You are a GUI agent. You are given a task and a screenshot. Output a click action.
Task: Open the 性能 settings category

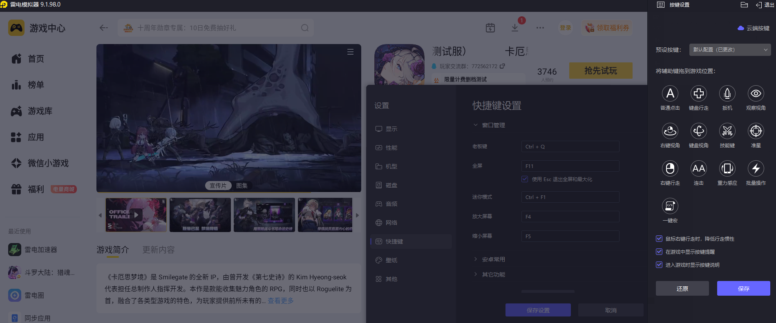click(x=411, y=148)
